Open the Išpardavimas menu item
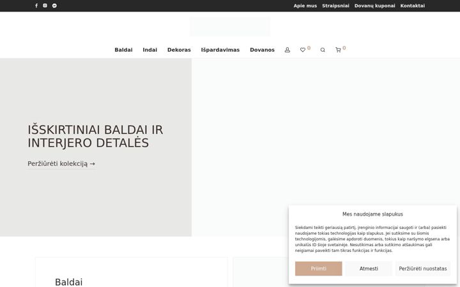The image size is (460, 287). [220, 50]
